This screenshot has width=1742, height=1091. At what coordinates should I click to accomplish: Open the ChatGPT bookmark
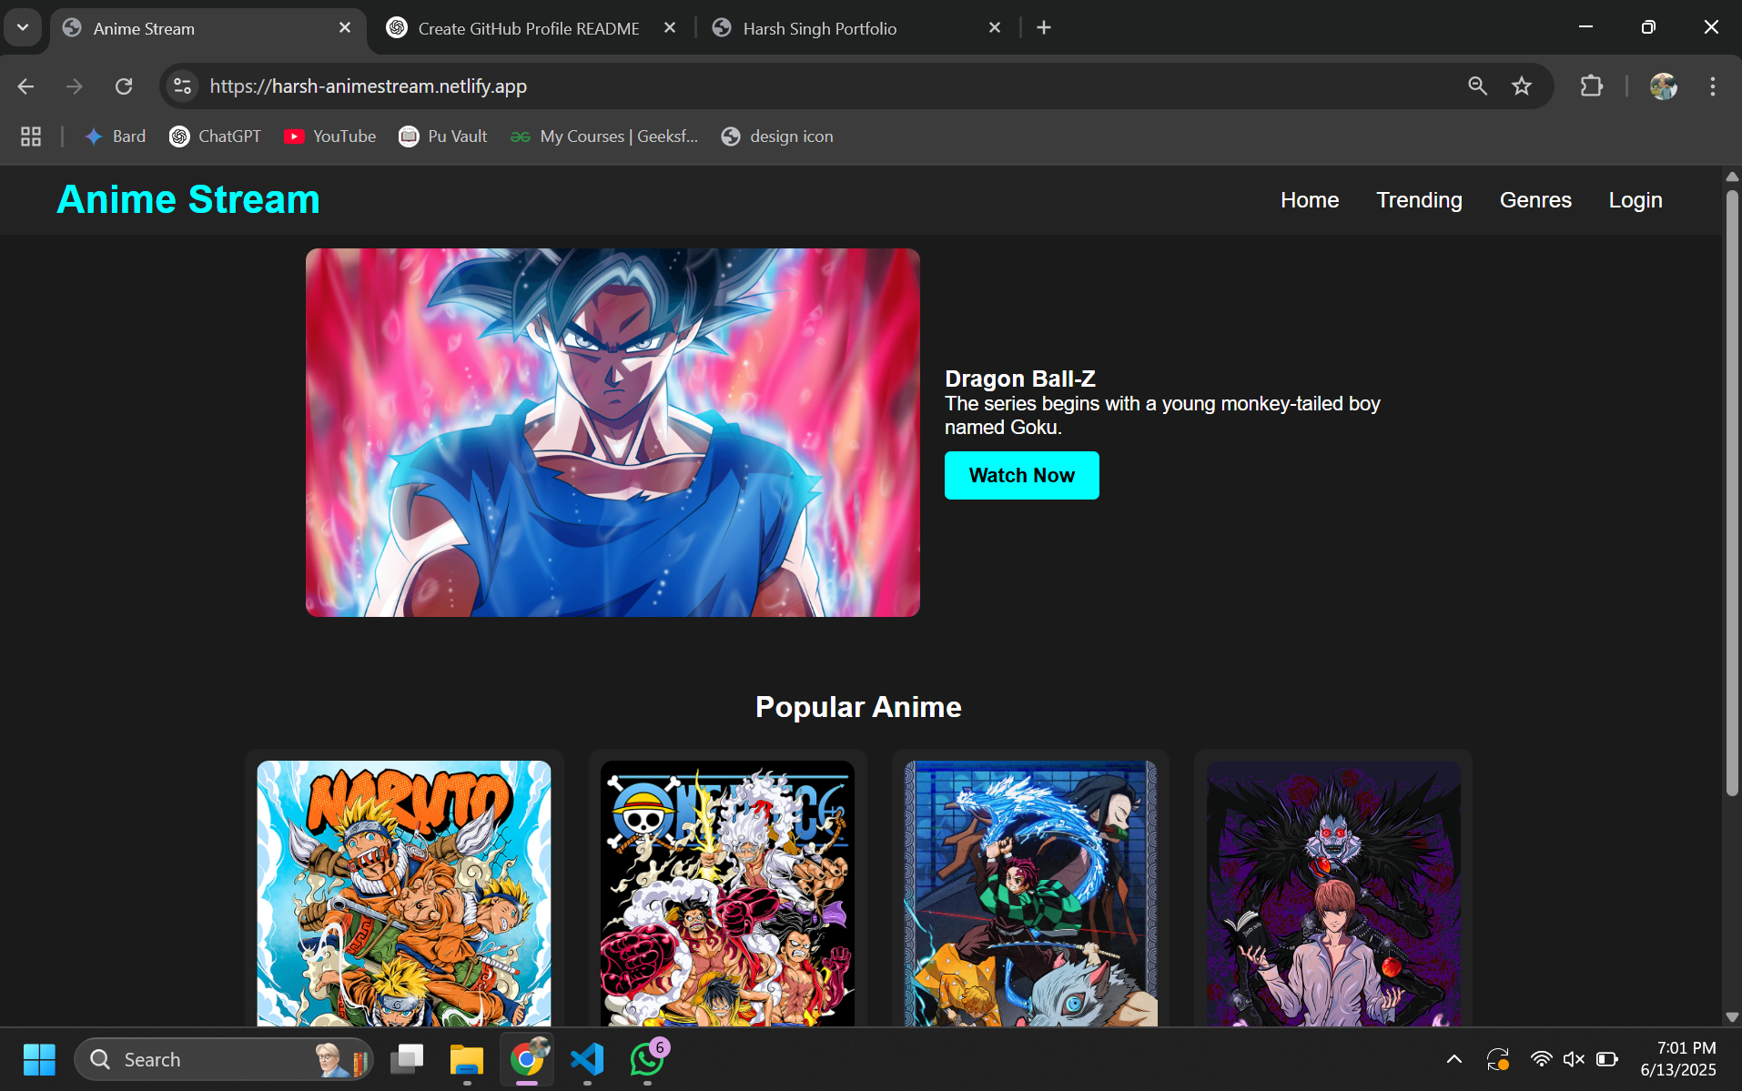point(216,136)
